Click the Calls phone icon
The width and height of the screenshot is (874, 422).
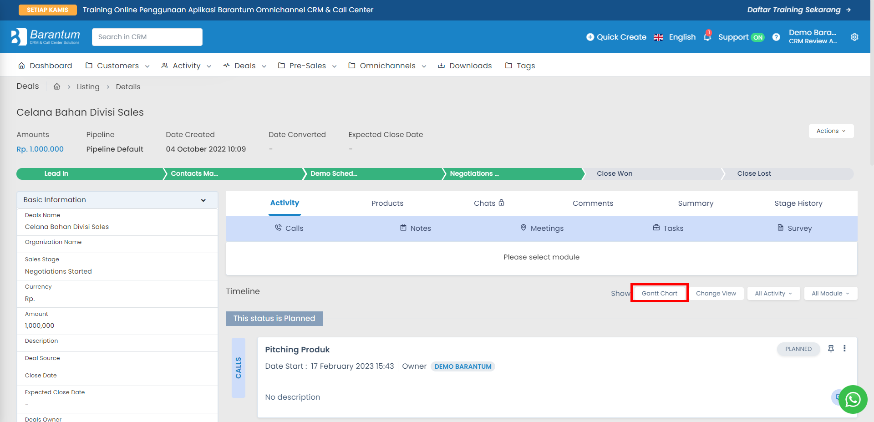click(x=278, y=228)
